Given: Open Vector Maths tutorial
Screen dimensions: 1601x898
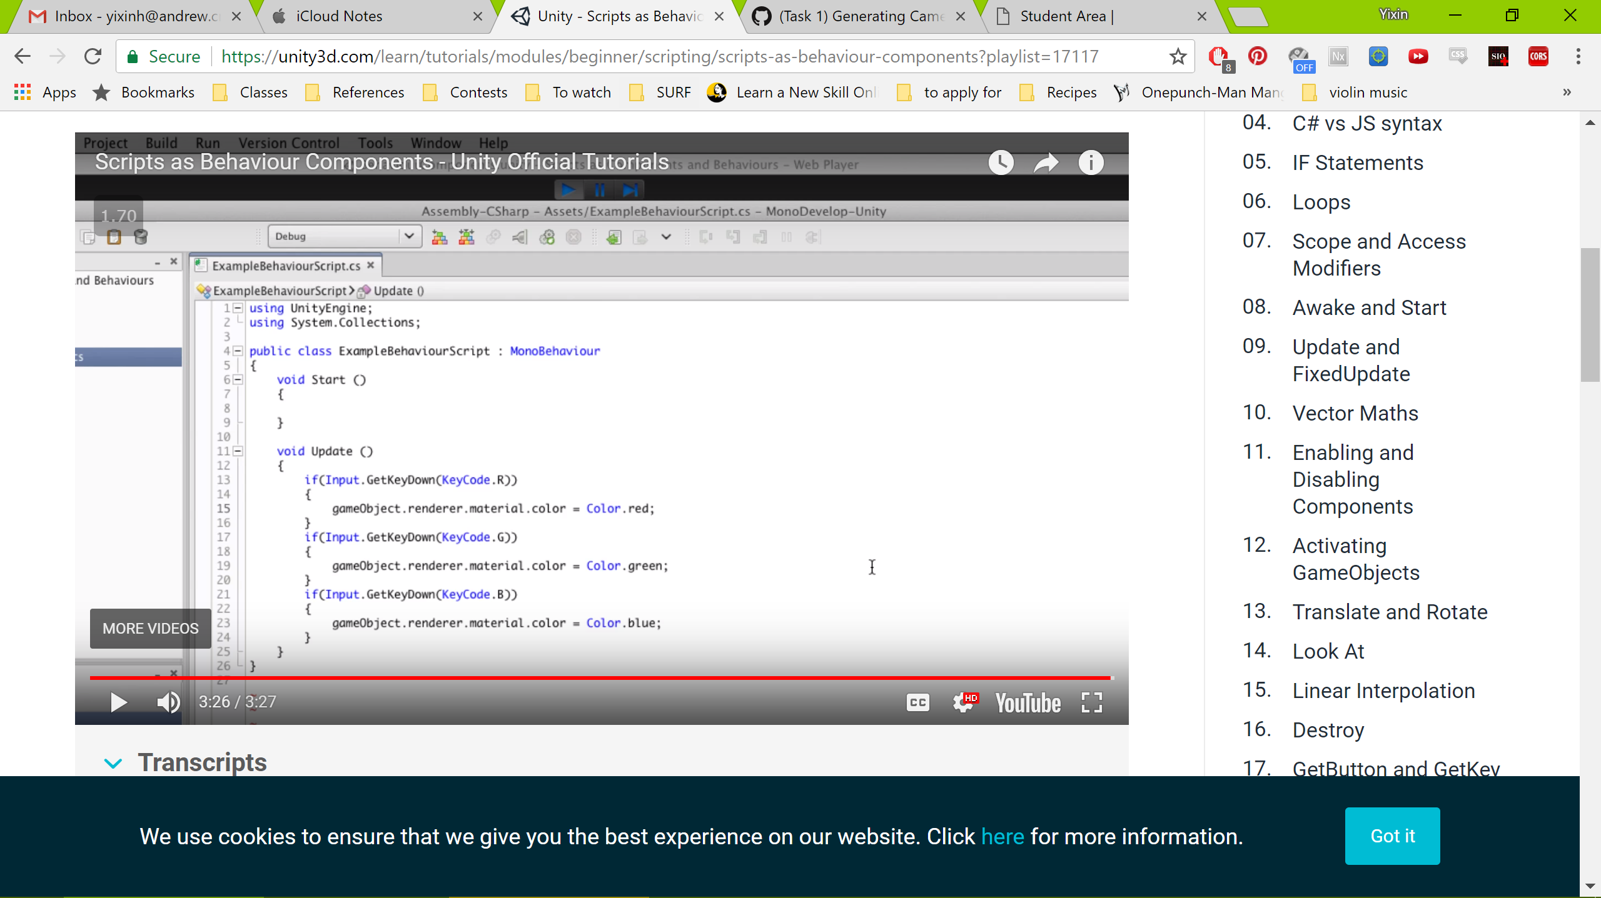Looking at the screenshot, I should pos(1355,413).
